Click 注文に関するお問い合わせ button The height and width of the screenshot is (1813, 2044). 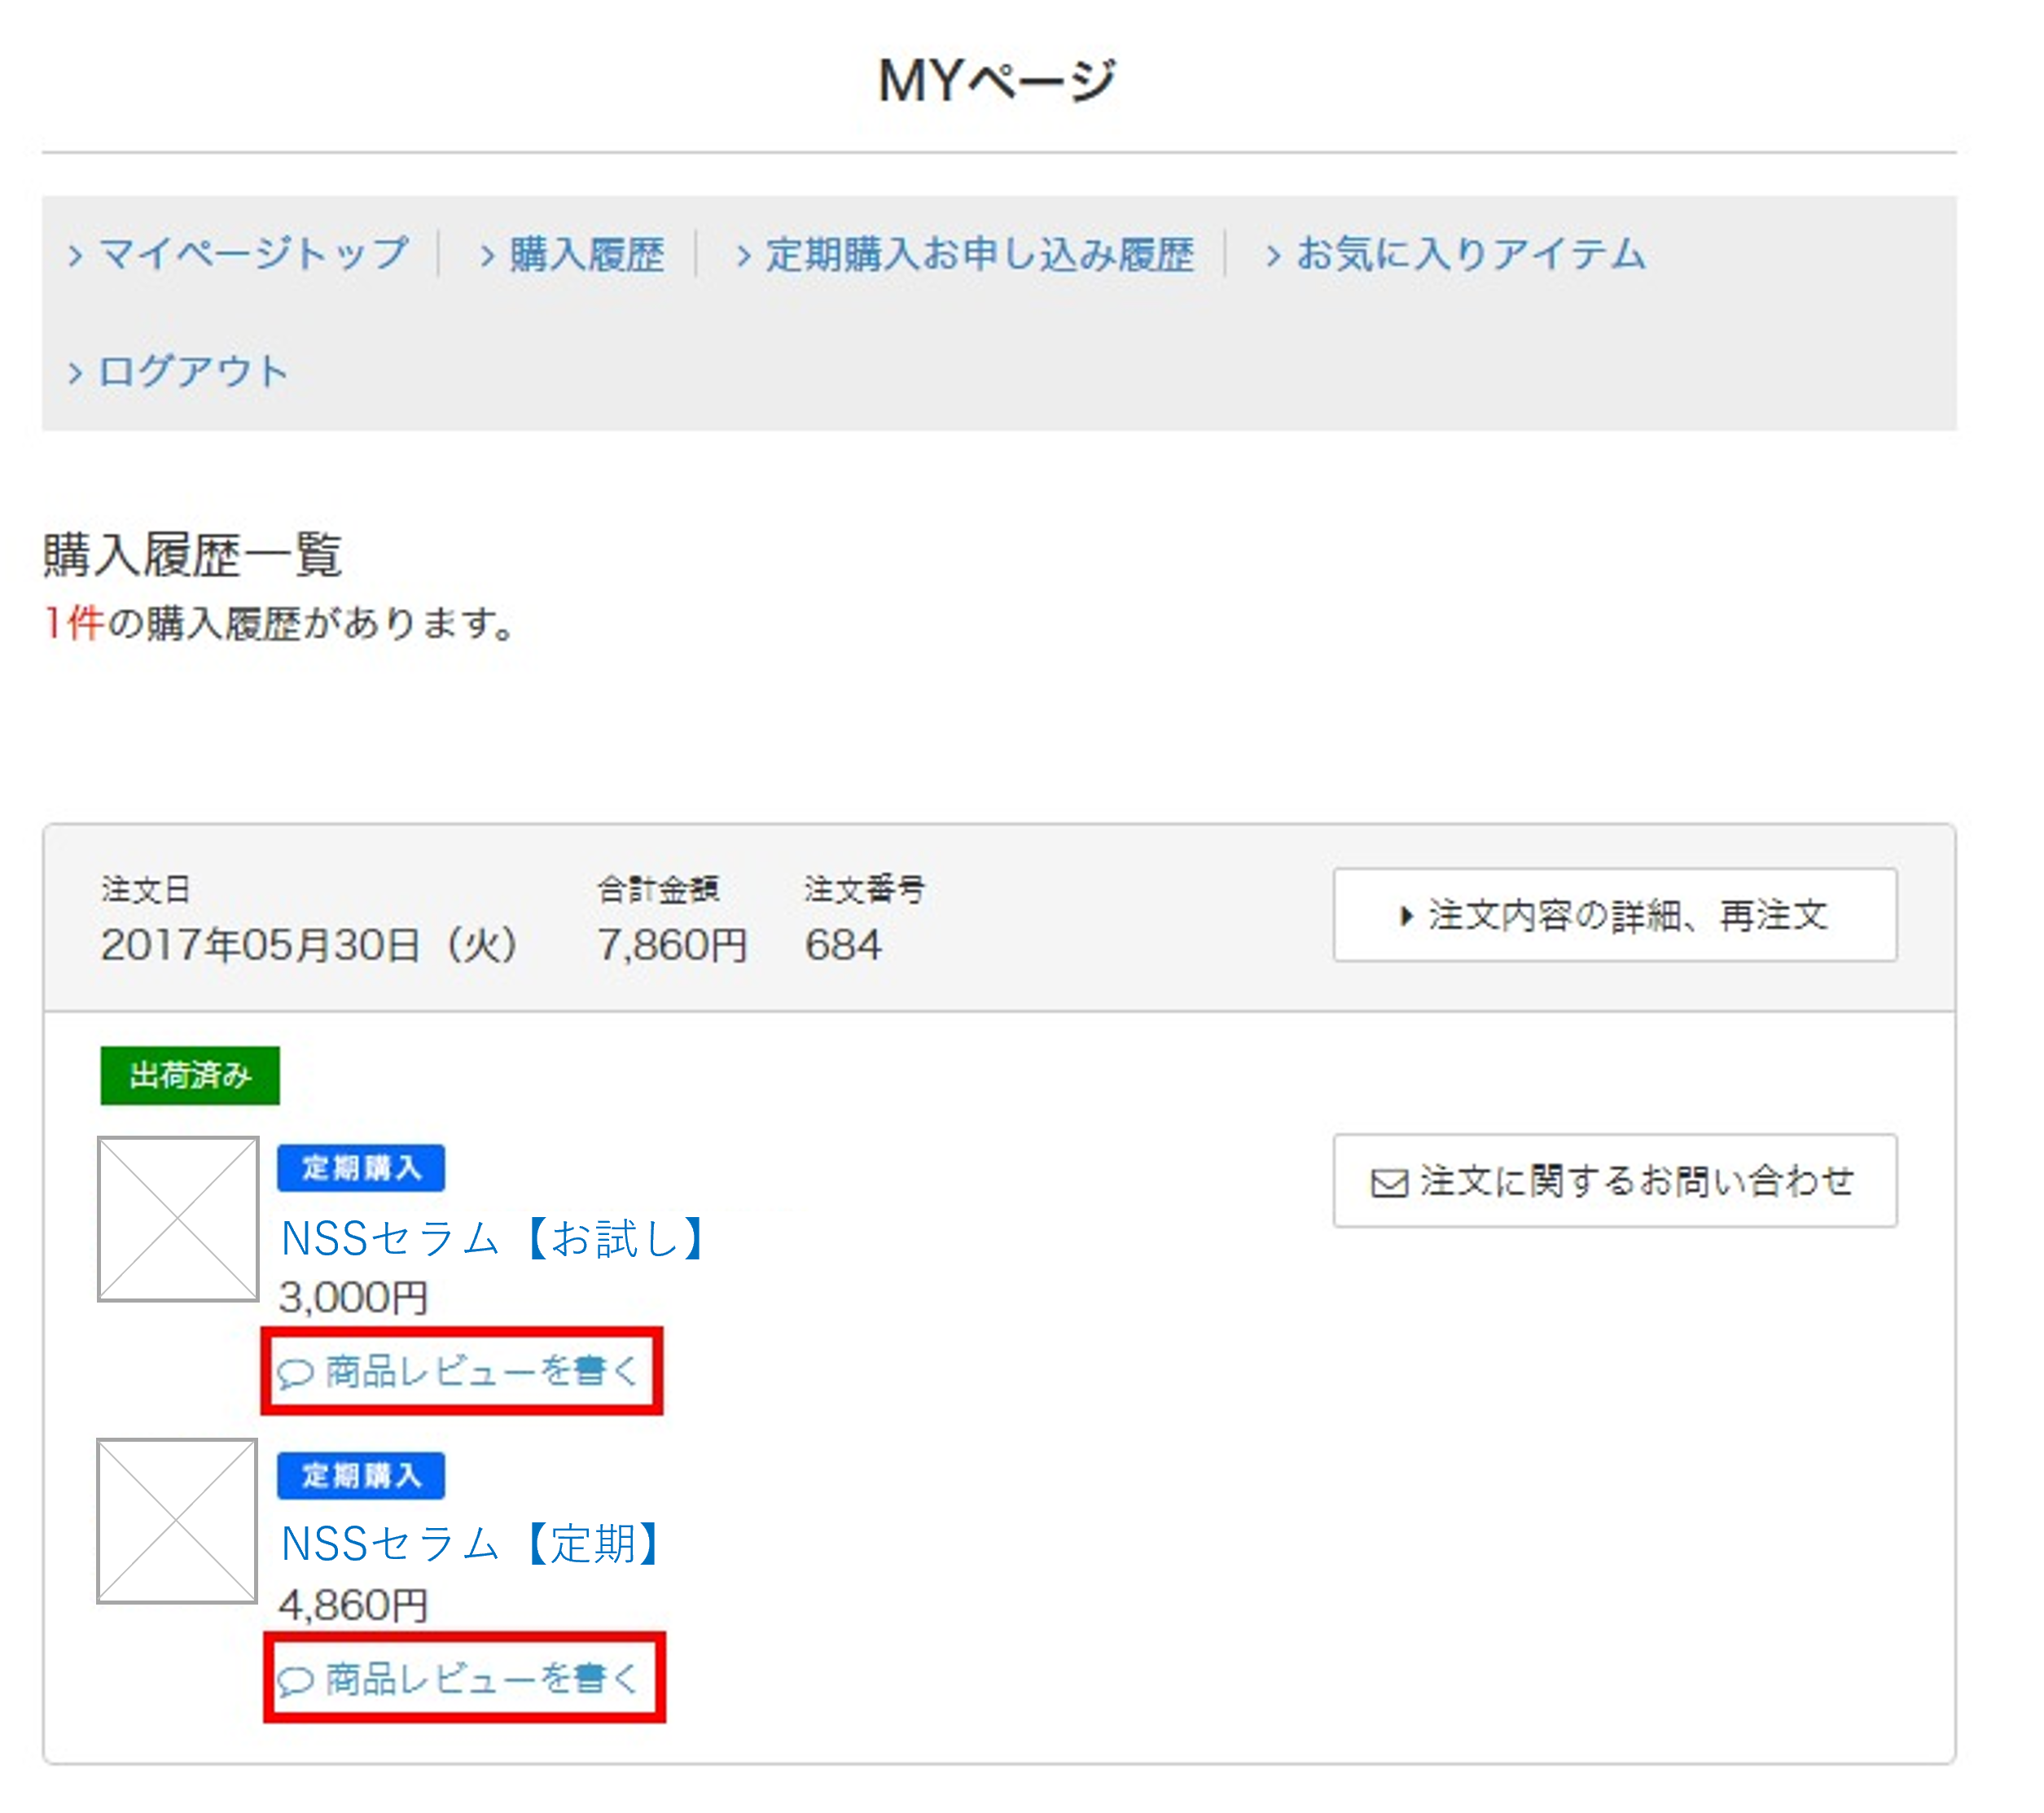[1613, 1180]
